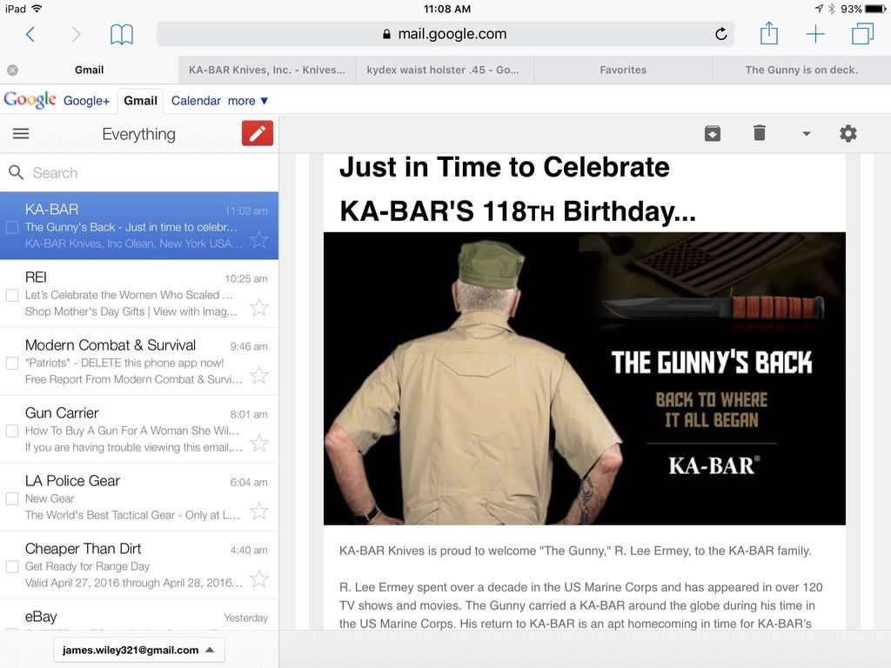This screenshot has width=891, height=668.
Task: Add a new Safari tab with plus icon
Action: point(815,34)
